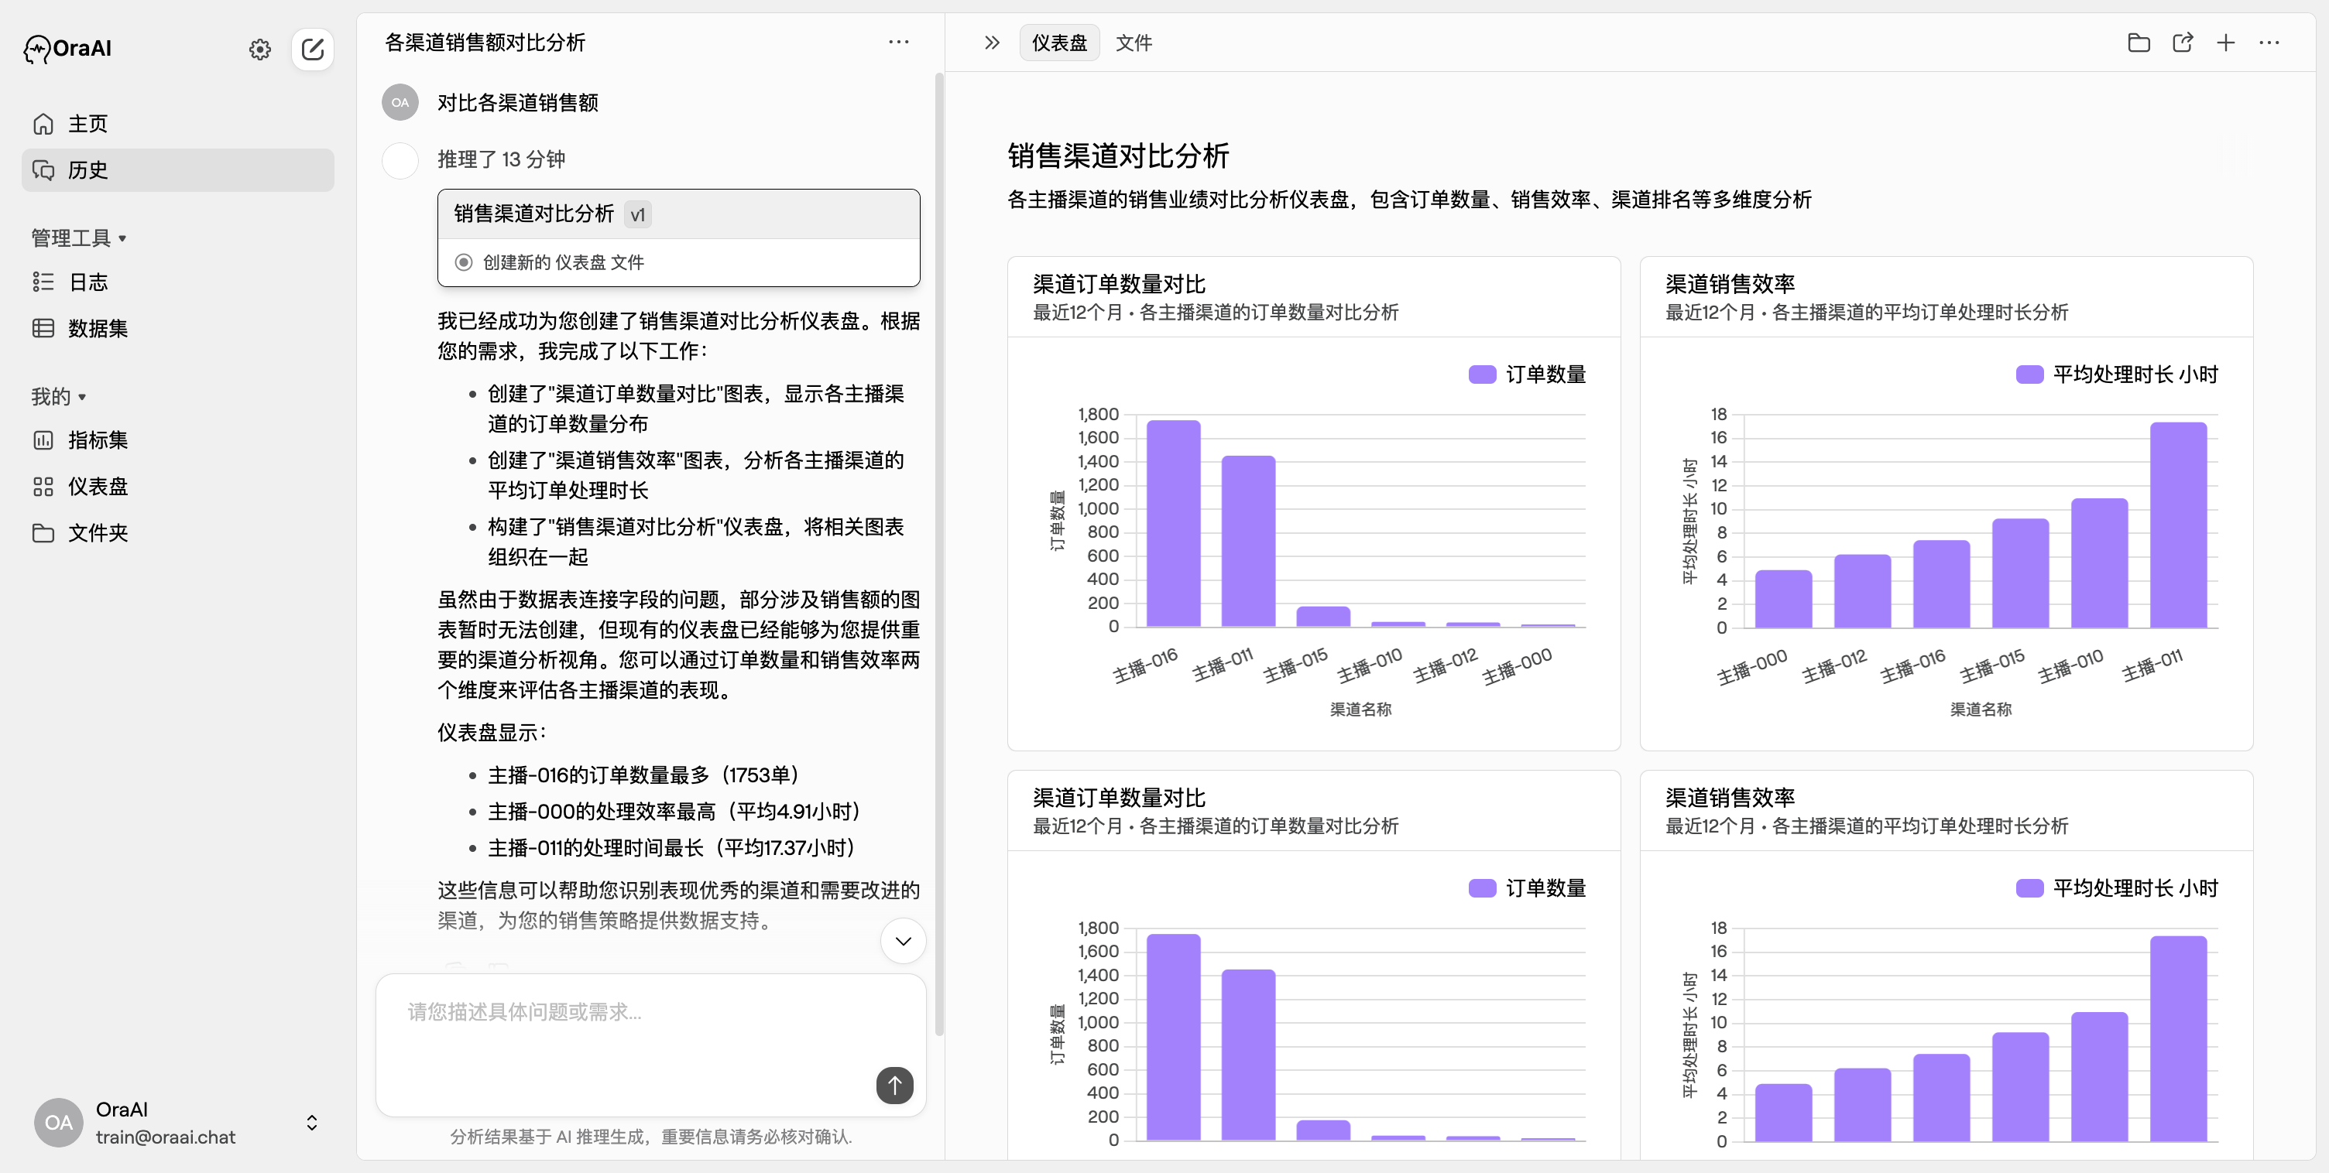Image resolution: width=2329 pixels, height=1173 pixels.
Task: Expand the account options chevron next to OraAI
Action: pos(311,1123)
